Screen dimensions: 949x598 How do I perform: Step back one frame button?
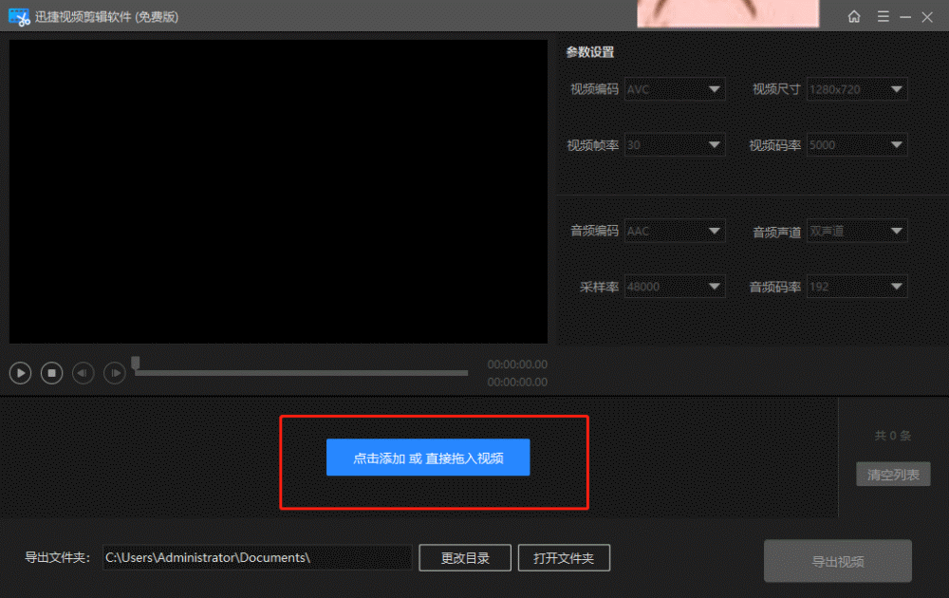[x=83, y=373]
